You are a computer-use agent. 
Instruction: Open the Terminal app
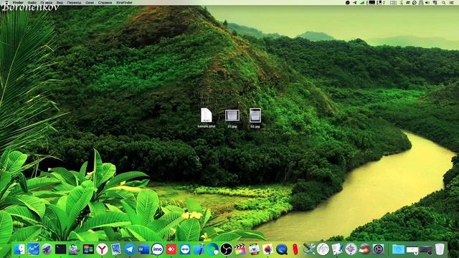pos(60,249)
